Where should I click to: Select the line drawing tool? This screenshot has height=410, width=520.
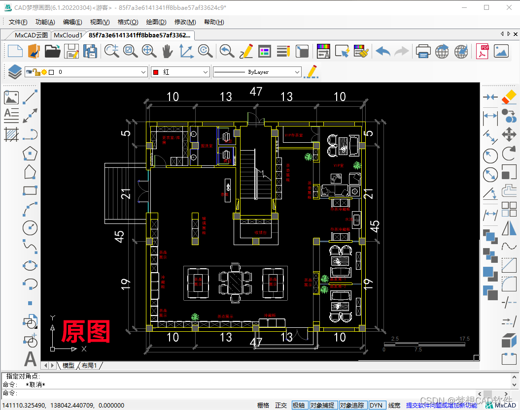30,97
